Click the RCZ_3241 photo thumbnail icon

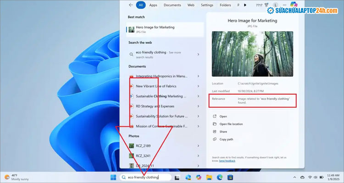coord(132,156)
